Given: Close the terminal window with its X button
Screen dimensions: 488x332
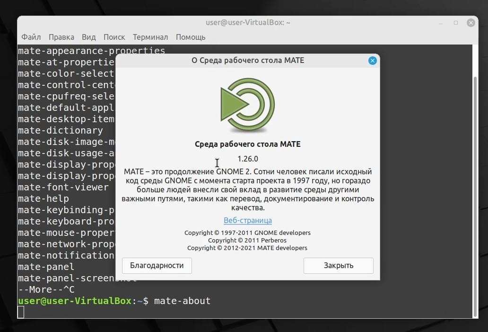Looking at the screenshot, I should (471, 23).
